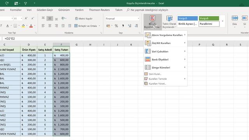Select column header F
The width and height of the screenshot is (249, 140).
[x=61, y=45]
